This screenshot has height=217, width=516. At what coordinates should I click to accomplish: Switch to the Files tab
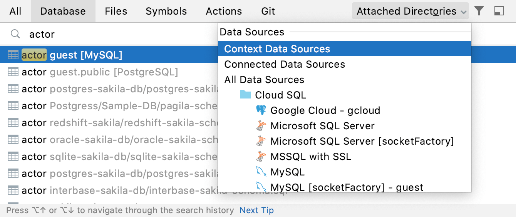pyautogui.click(x=116, y=11)
